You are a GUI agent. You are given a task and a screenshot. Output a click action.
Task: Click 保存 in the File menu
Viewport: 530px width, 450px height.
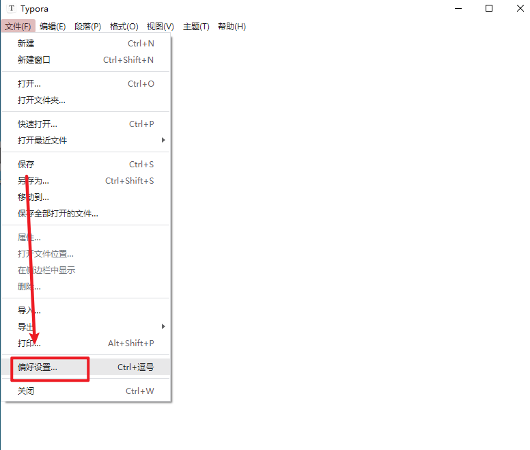click(26, 165)
